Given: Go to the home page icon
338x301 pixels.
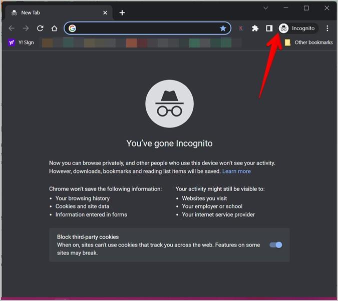Looking at the screenshot, I should click(54, 28).
